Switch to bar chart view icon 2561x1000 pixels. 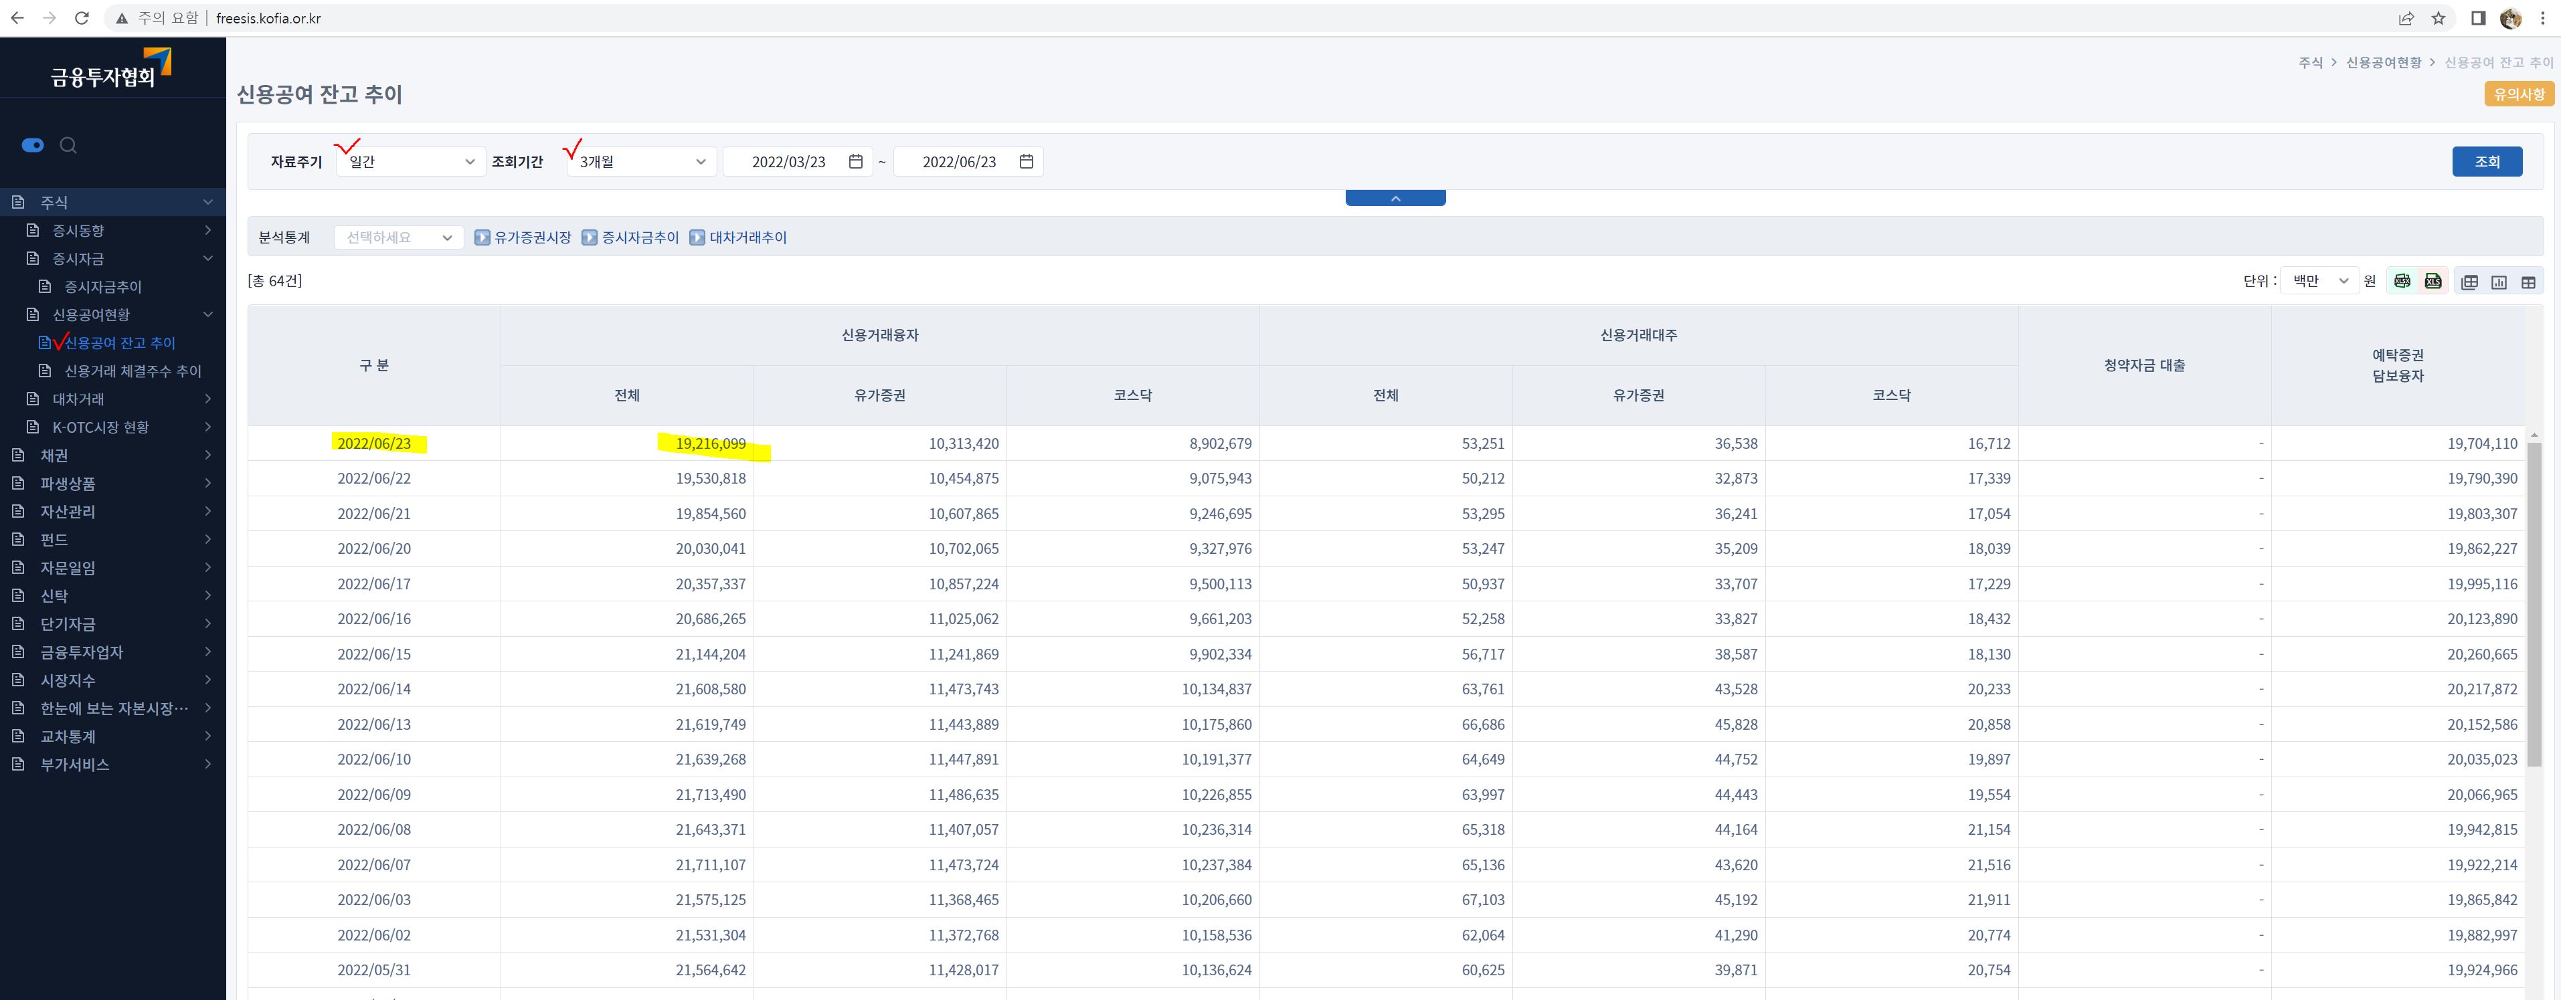pyautogui.click(x=2498, y=282)
